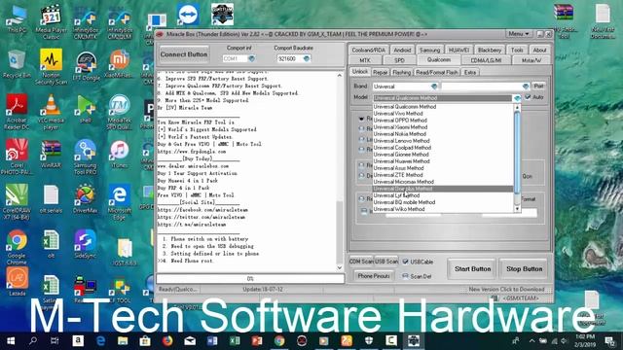Click the Phone Pinouts button

(x=374, y=276)
